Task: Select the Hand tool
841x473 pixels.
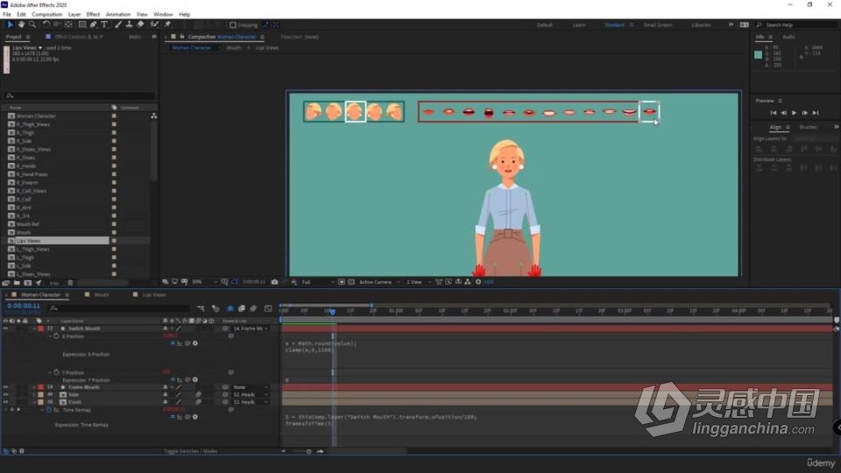Action: [x=21, y=25]
